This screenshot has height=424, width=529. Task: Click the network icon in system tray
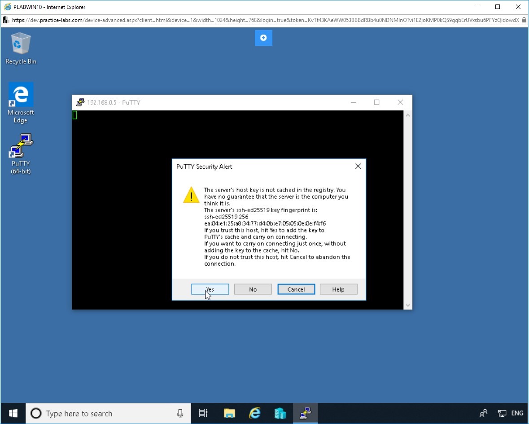pyautogui.click(x=502, y=413)
